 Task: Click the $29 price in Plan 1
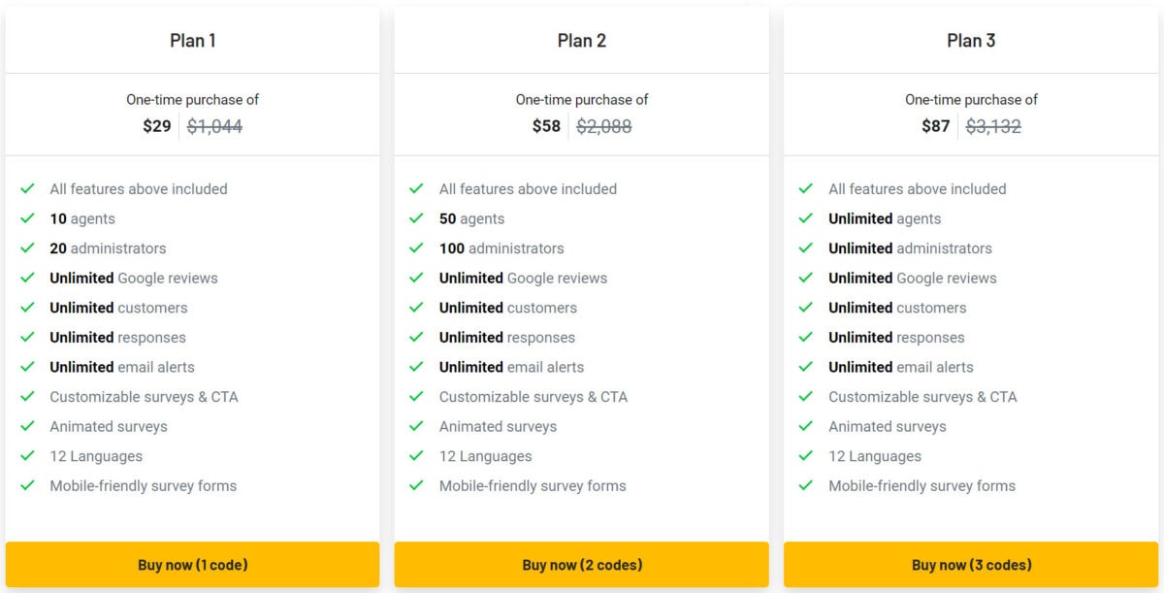tap(157, 126)
